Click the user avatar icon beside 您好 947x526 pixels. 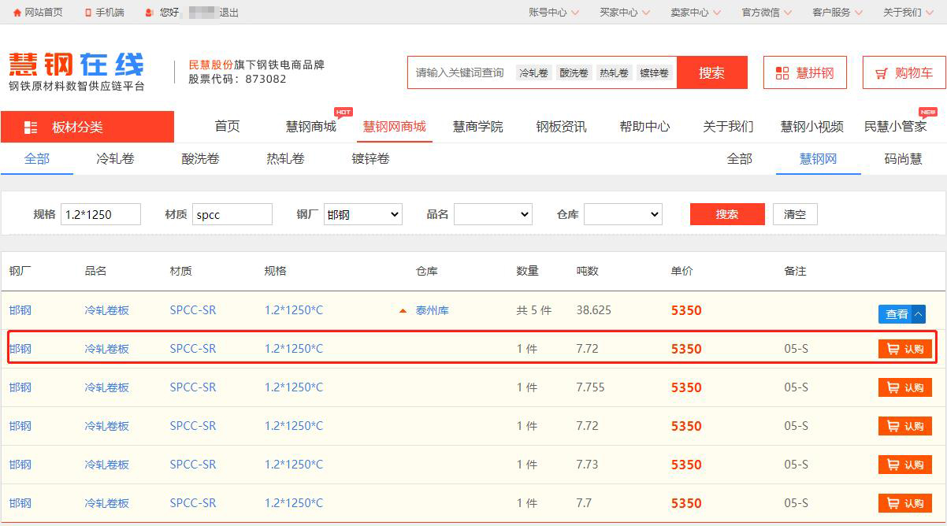tap(150, 13)
